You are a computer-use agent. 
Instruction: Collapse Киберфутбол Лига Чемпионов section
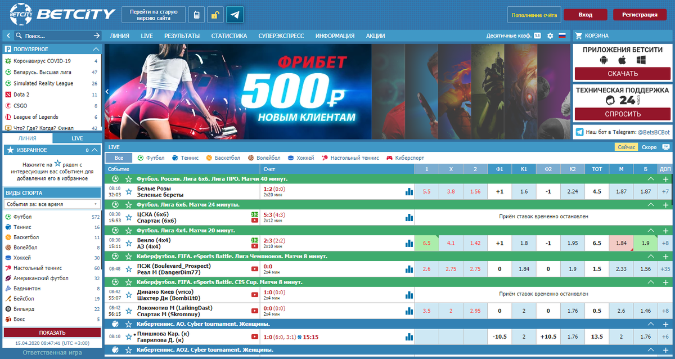click(x=651, y=257)
